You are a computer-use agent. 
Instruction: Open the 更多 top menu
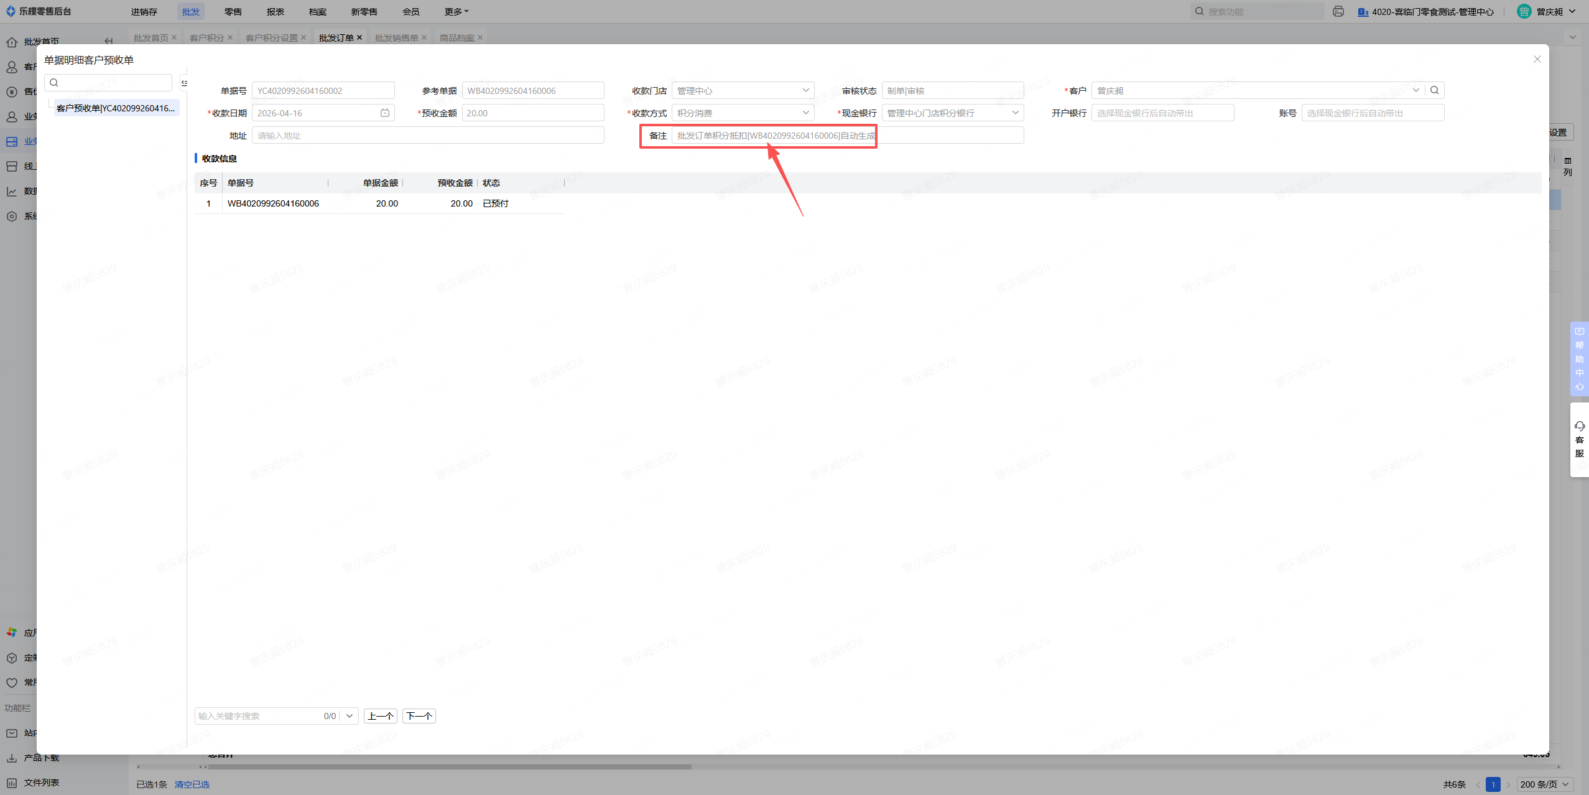(x=456, y=12)
